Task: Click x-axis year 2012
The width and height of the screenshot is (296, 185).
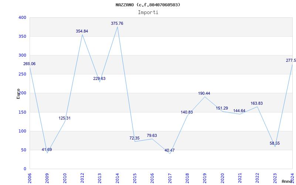Action: [x=82, y=178]
